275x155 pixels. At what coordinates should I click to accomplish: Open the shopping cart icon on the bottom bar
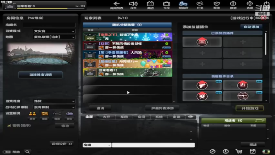[x=239, y=152]
